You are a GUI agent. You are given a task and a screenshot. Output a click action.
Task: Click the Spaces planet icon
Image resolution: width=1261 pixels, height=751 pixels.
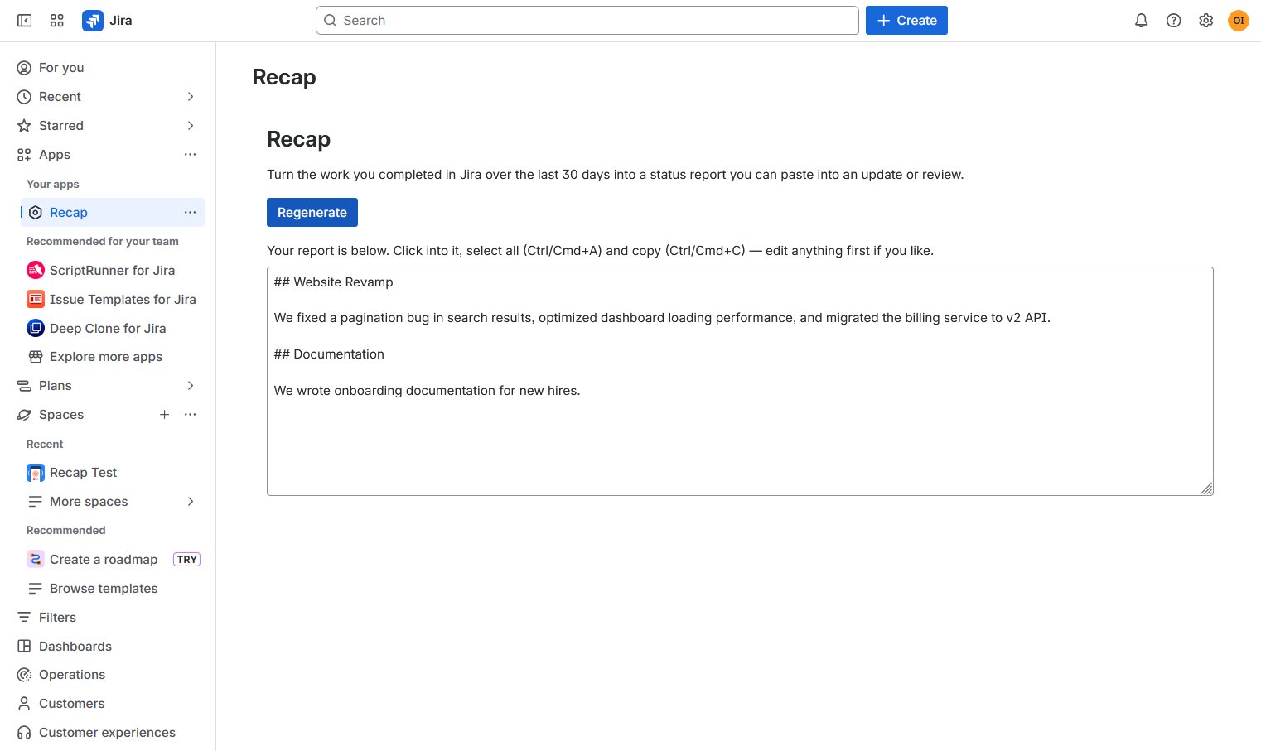(x=24, y=415)
